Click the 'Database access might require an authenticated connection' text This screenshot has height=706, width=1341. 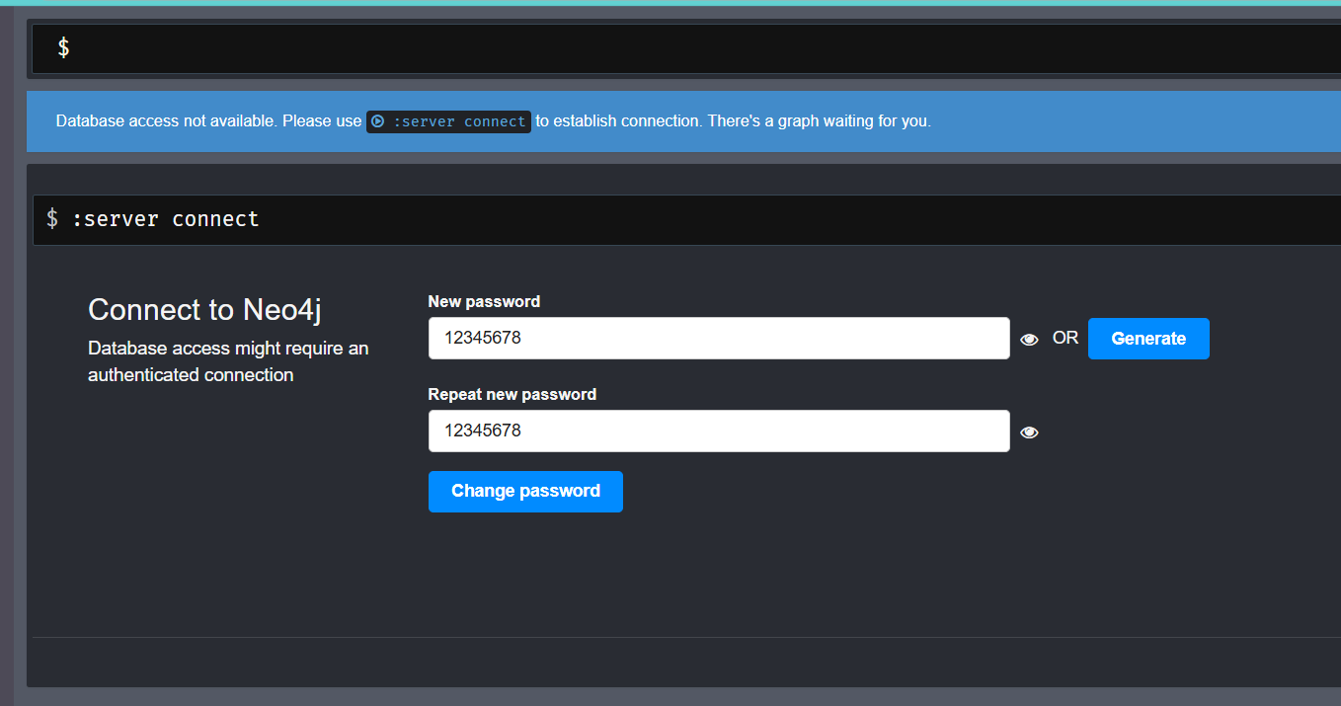228,361
